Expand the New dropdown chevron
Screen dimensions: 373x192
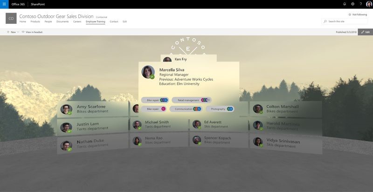(x=18, y=32)
